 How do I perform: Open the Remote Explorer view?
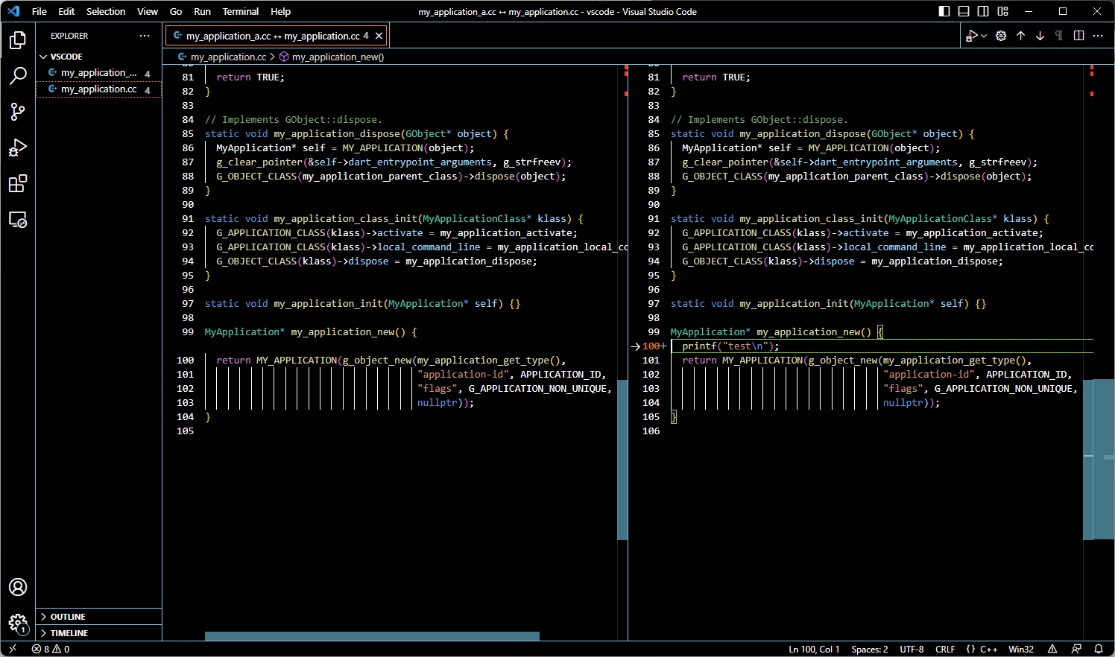point(18,220)
